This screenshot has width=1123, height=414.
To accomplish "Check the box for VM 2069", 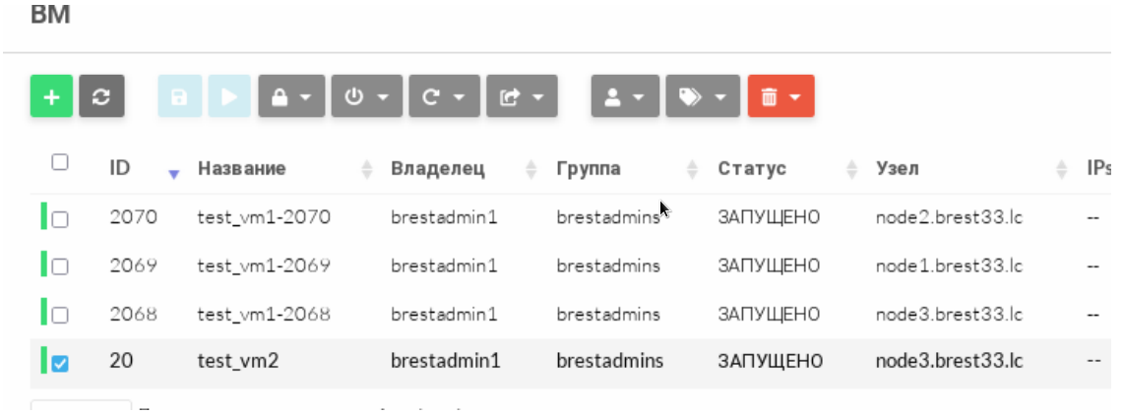I will pyautogui.click(x=60, y=266).
